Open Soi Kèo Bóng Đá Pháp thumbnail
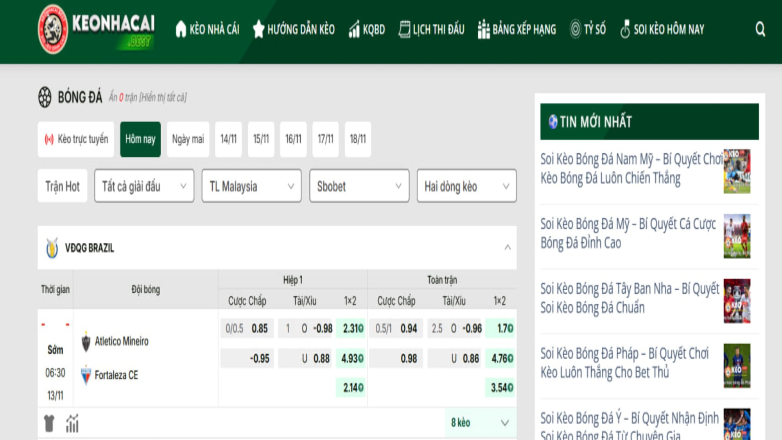This screenshot has width=782, height=440. click(x=737, y=366)
